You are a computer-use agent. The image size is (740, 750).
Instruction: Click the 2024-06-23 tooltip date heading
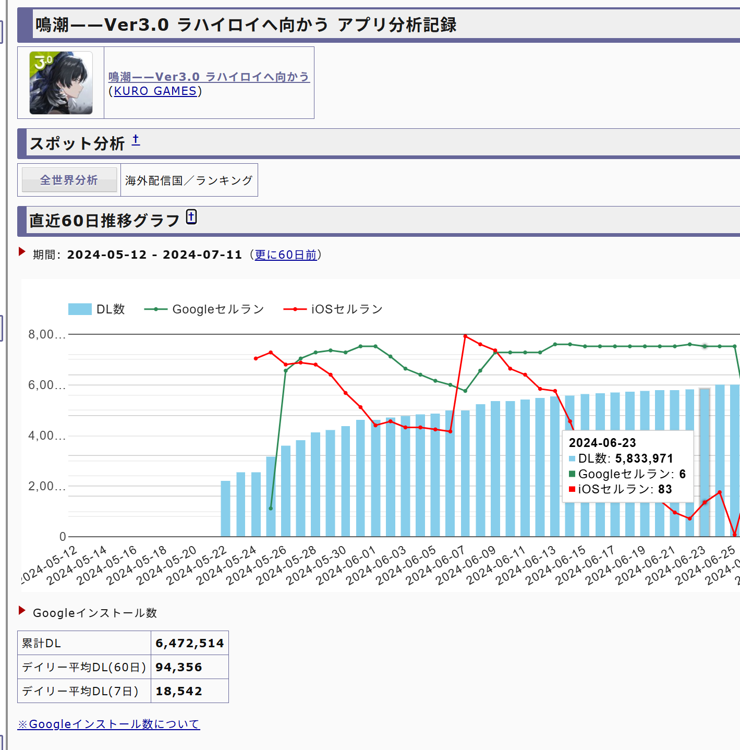coord(602,443)
